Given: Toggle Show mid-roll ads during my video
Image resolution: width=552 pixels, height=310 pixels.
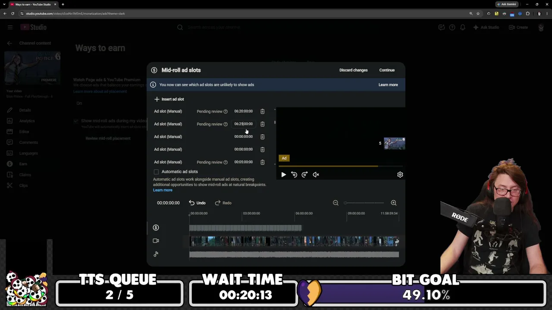Looking at the screenshot, I should (x=76, y=121).
